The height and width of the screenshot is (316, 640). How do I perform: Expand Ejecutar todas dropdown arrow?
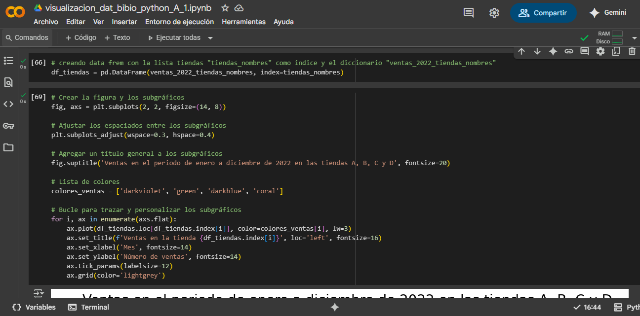point(210,38)
